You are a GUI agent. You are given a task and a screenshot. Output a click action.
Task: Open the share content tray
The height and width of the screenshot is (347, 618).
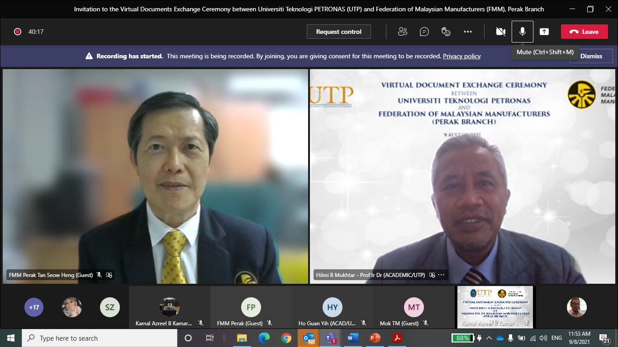[x=544, y=32]
